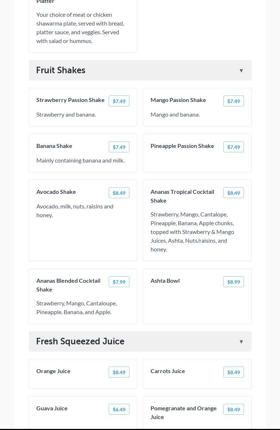Screen dimensions: 280x430
Task: Select the Avocado Shake $8.49 price
Action: click(119, 193)
